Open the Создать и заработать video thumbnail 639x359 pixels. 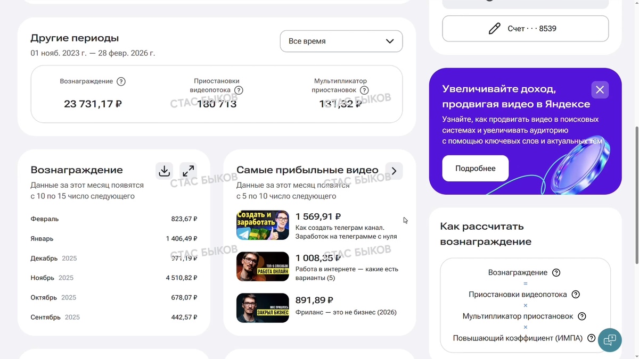point(263,225)
